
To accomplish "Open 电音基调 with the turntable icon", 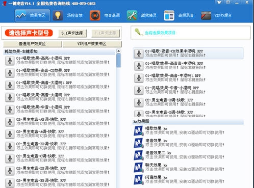I will click(x=105, y=15).
